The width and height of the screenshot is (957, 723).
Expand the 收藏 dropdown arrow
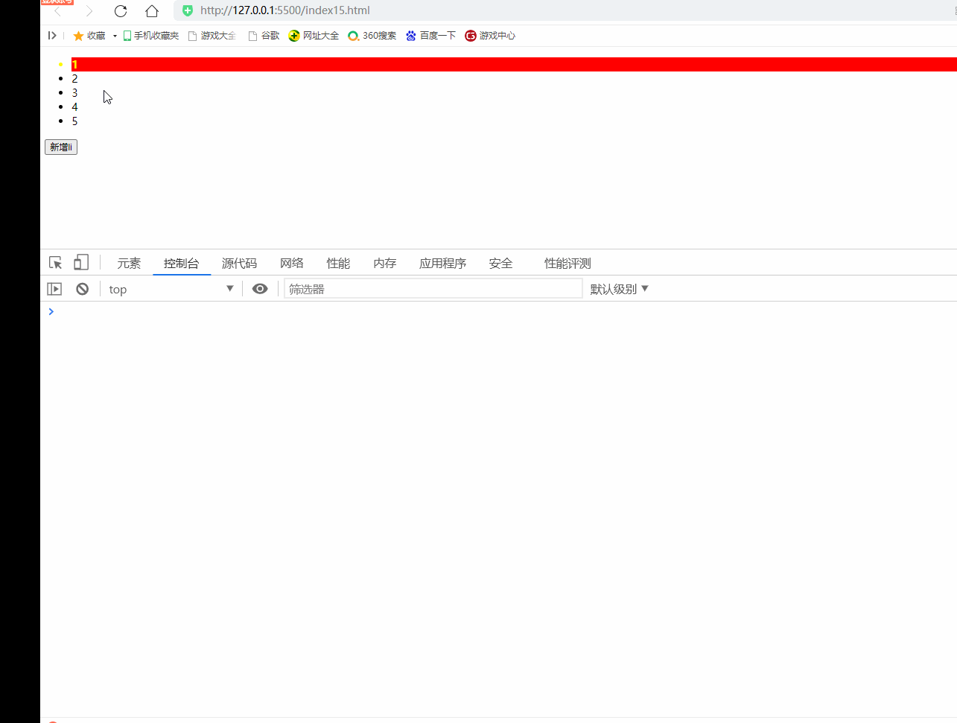point(114,35)
